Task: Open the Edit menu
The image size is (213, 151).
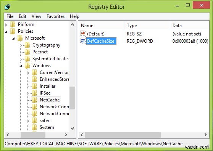Action: pos(23,16)
